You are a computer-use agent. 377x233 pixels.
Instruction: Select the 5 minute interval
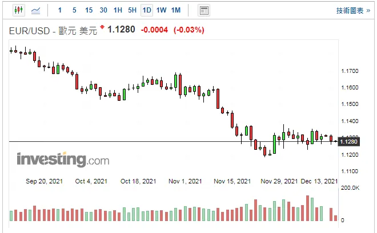tap(74, 10)
